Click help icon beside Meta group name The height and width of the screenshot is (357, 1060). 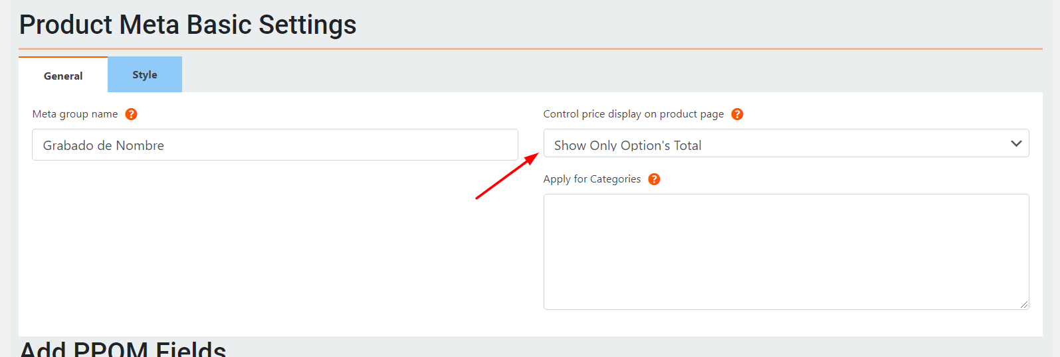click(132, 114)
